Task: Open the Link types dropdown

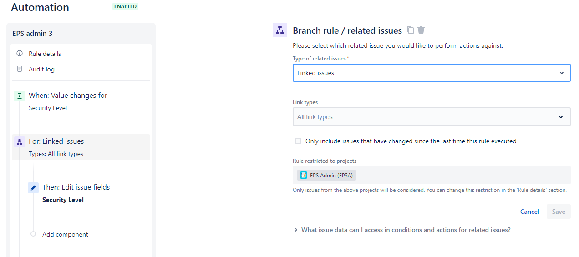Action: tap(432, 117)
